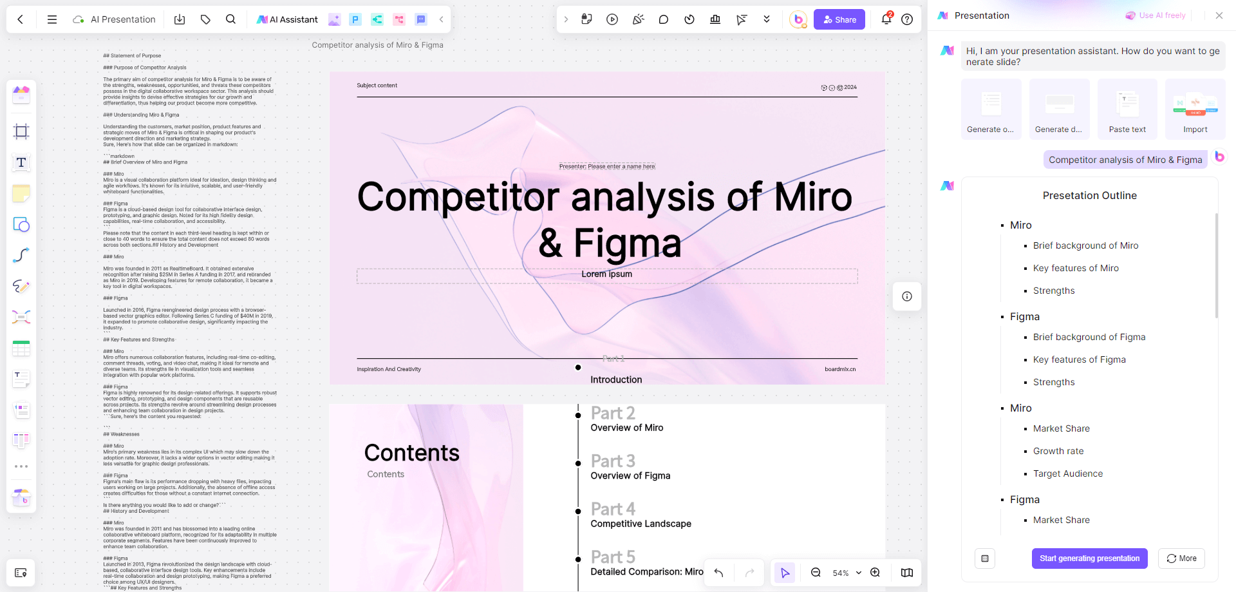The height and width of the screenshot is (592, 1236).
Task: Zoom out with the minus magnifier
Action: coord(816,573)
